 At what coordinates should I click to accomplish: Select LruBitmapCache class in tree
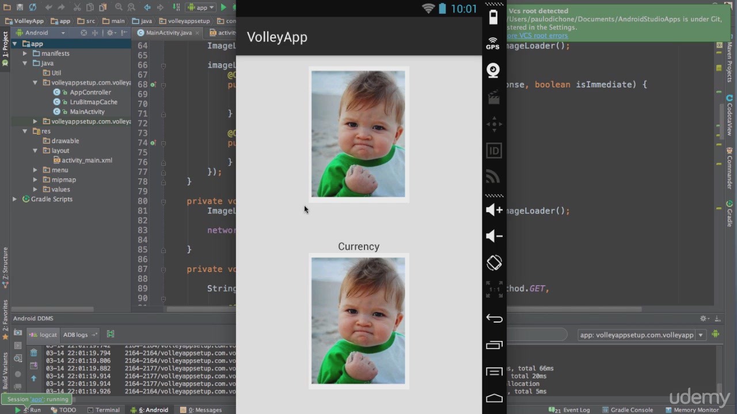pos(93,102)
